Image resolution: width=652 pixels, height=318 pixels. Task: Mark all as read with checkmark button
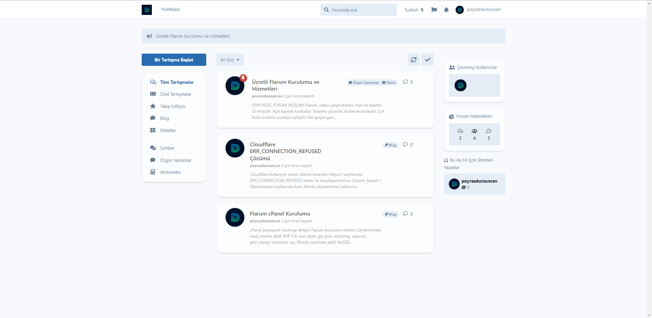tap(427, 60)
